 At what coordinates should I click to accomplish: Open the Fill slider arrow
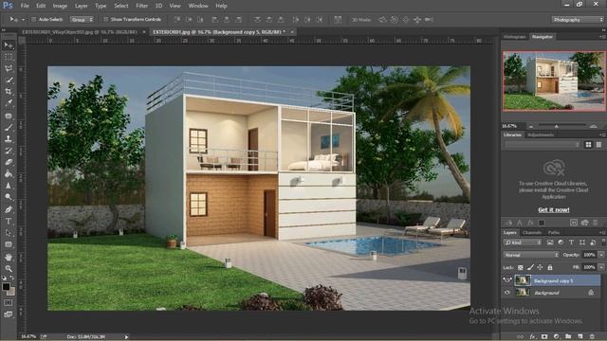point(601,267)
